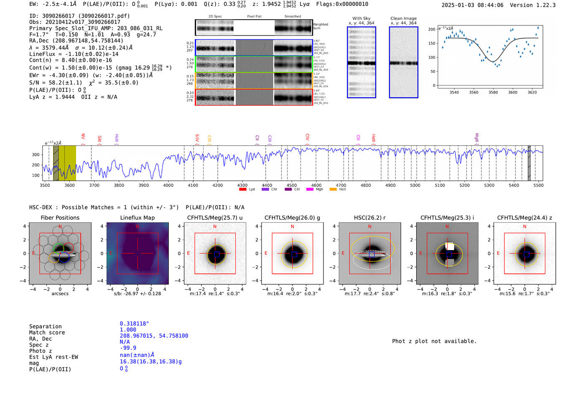Select the orange-bordered fiber 2D Spec cutout
The width and height of the screenshot is (585, 398).
216,81
